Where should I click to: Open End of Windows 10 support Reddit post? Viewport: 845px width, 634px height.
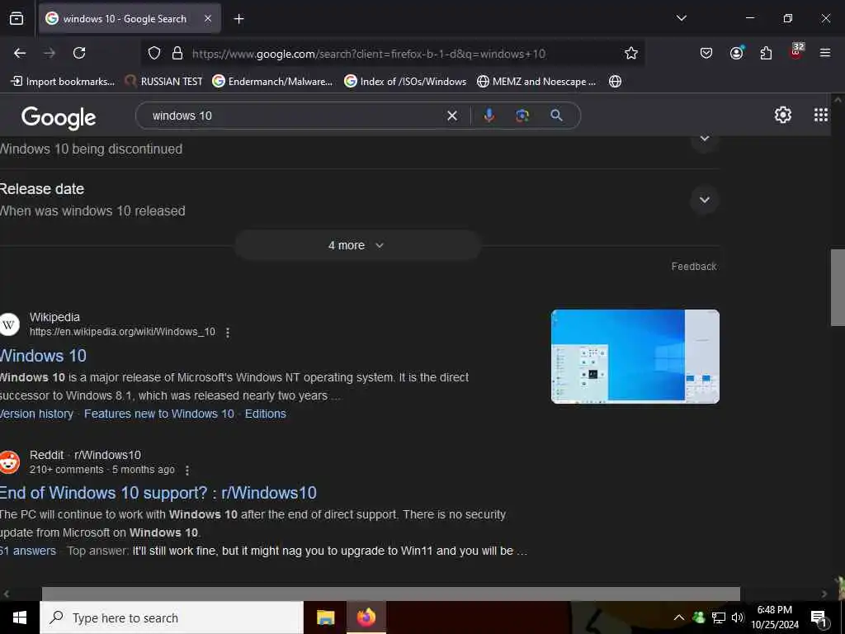coord(158,494)
